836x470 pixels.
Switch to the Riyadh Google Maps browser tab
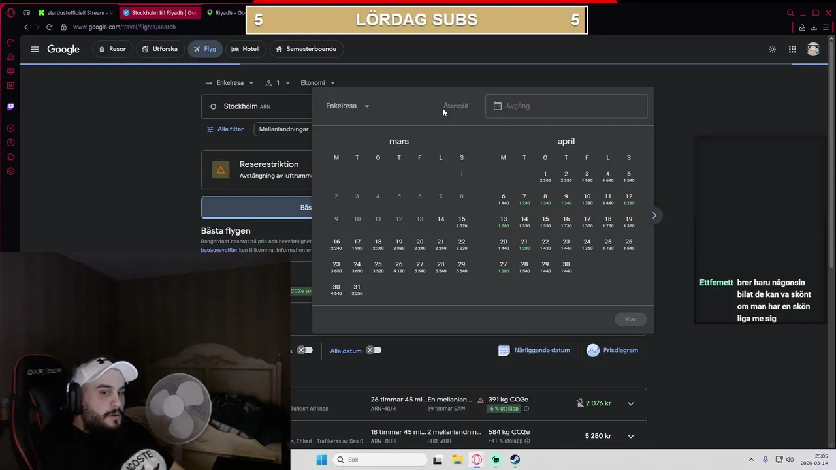point(225,12)
